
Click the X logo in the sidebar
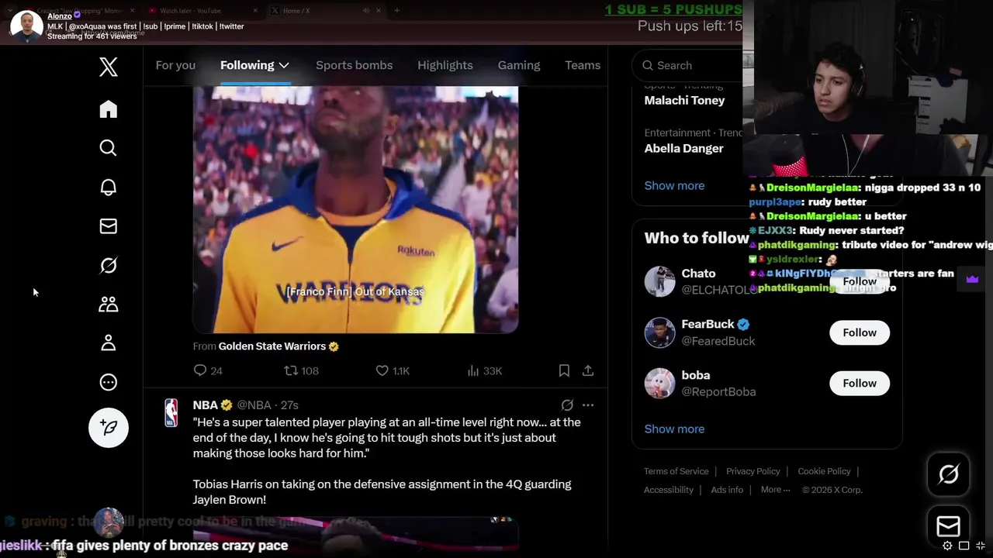(109, 67)
